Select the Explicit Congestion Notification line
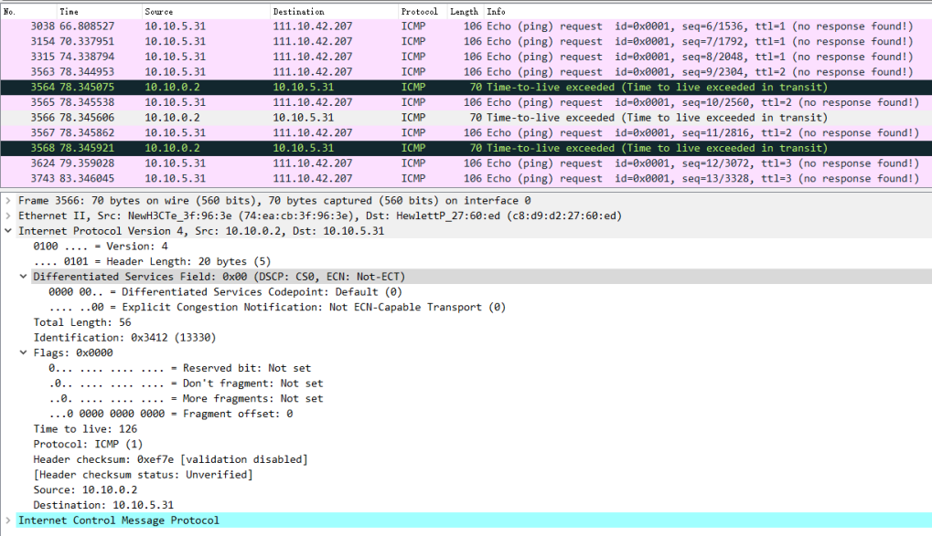 tap(277, 308)
